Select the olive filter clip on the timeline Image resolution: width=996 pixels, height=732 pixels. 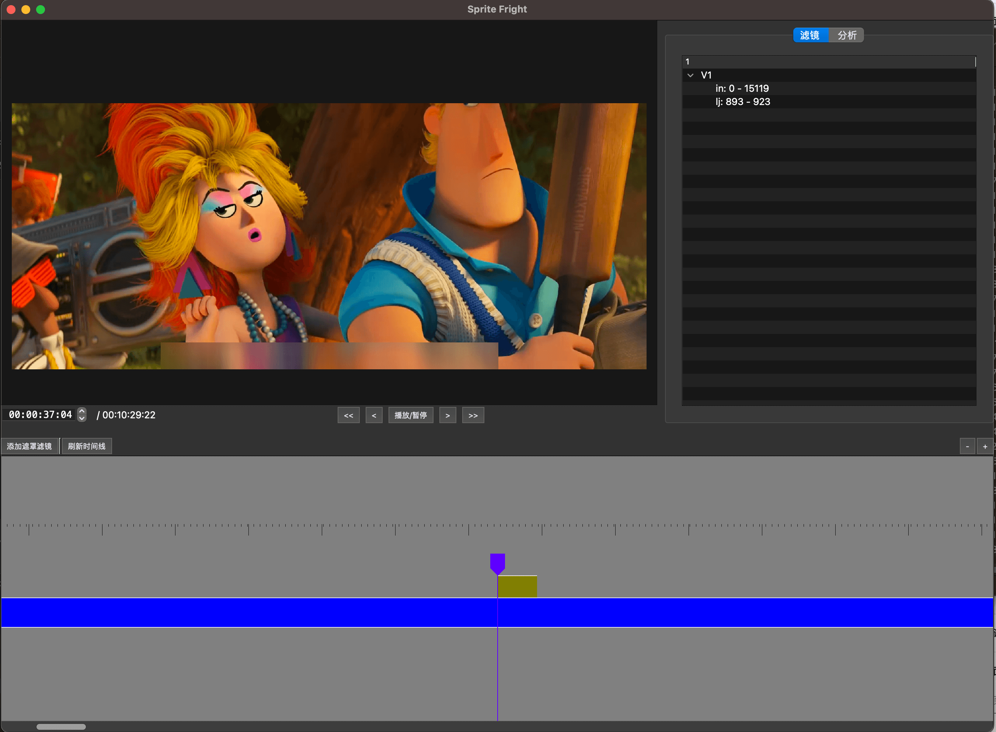coord(517,587)
